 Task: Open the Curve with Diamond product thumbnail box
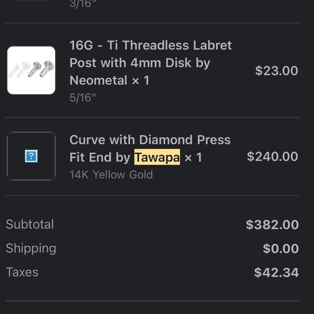[31, 156]
